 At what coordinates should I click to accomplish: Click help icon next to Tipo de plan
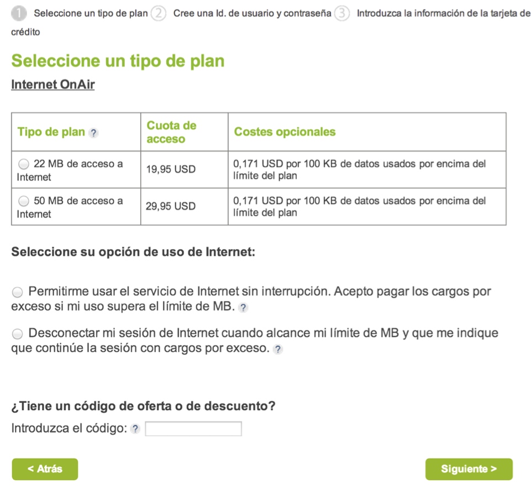(94, 133)
